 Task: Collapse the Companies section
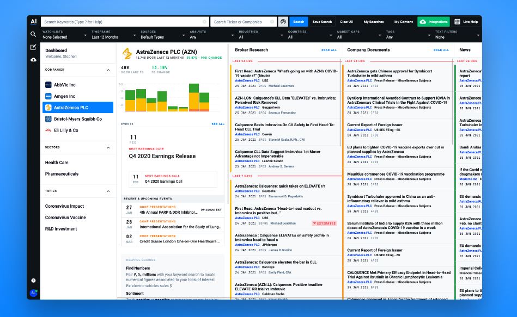(108, 70)
